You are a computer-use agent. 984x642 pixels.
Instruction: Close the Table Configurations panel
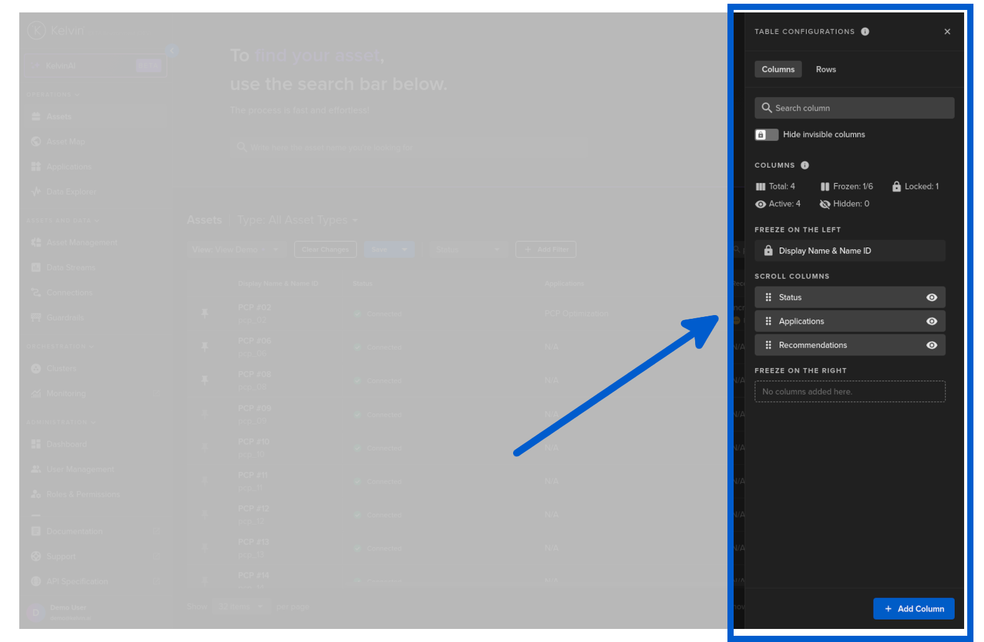(x=947, y=32)
